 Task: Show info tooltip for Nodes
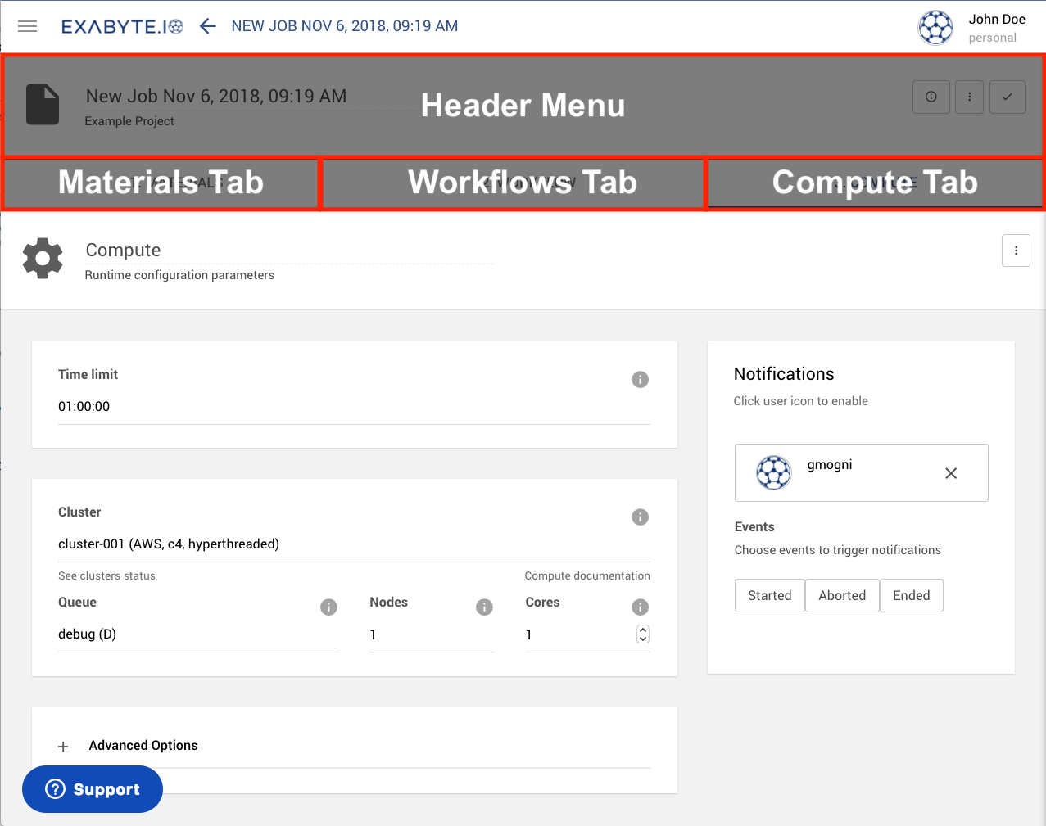point(484,607)
